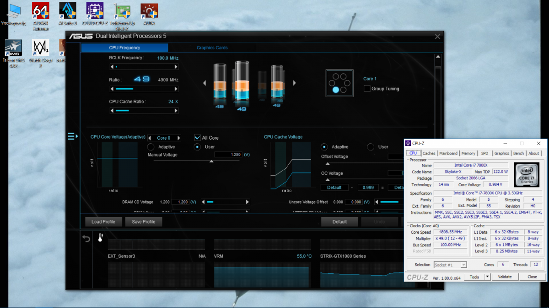Open the Memory tab in CPU-Z
Image resolution: width=549 pixels, height=308 pixels.
(468, 153)
